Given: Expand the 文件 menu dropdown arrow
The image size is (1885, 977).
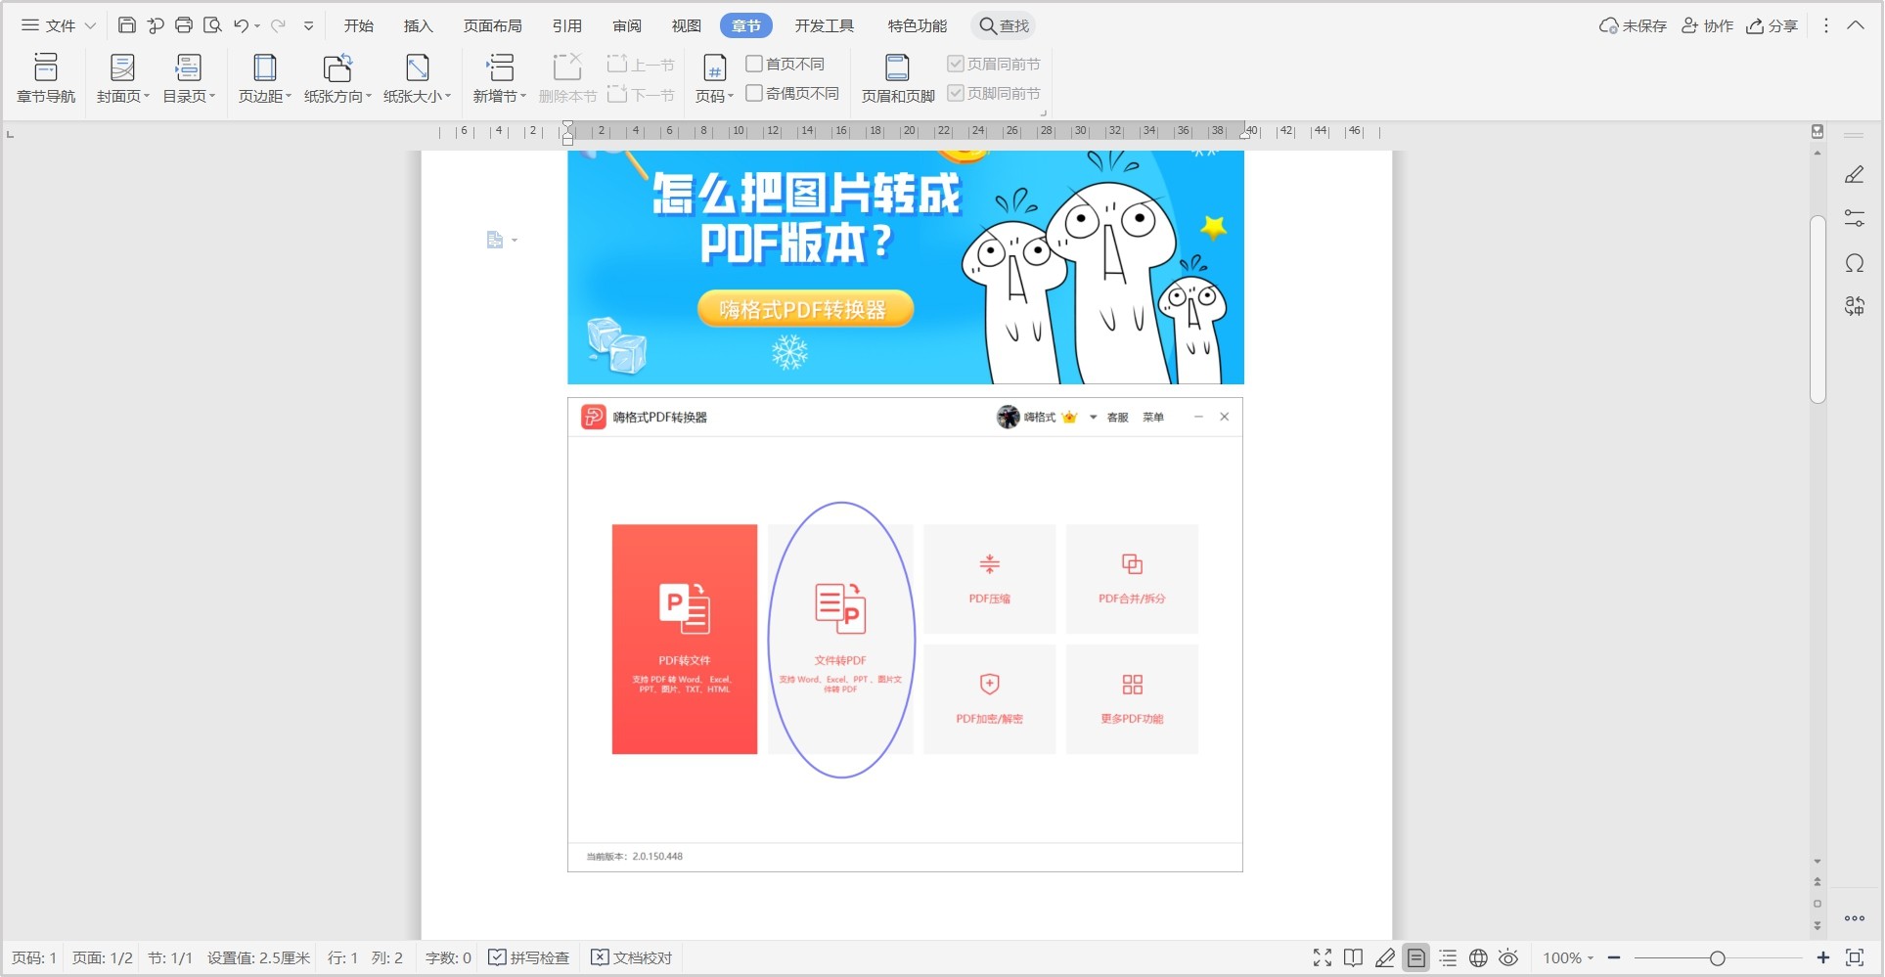Looking at the screenshot, I should coord(90,26).
